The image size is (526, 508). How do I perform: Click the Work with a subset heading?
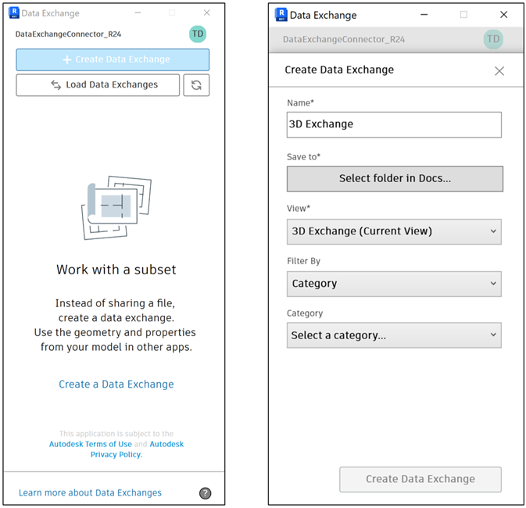pyautogui.click(x=116, y=270)
